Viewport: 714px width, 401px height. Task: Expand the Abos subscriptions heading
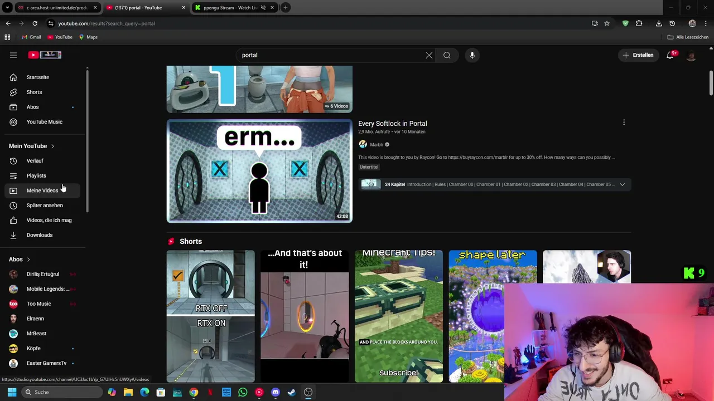20,260
